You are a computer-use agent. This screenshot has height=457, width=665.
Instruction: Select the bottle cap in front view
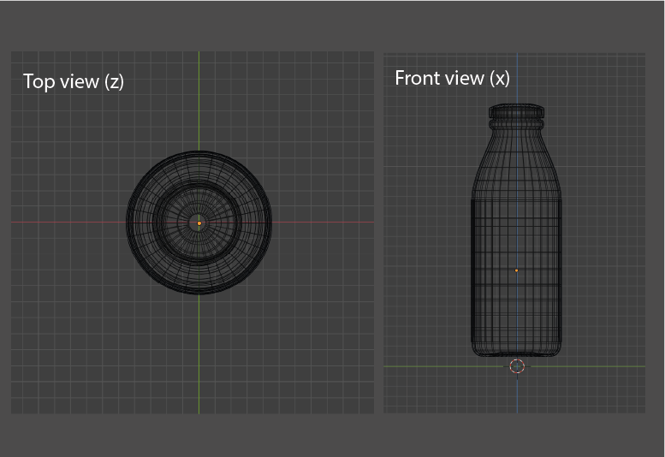coord(517,111)
